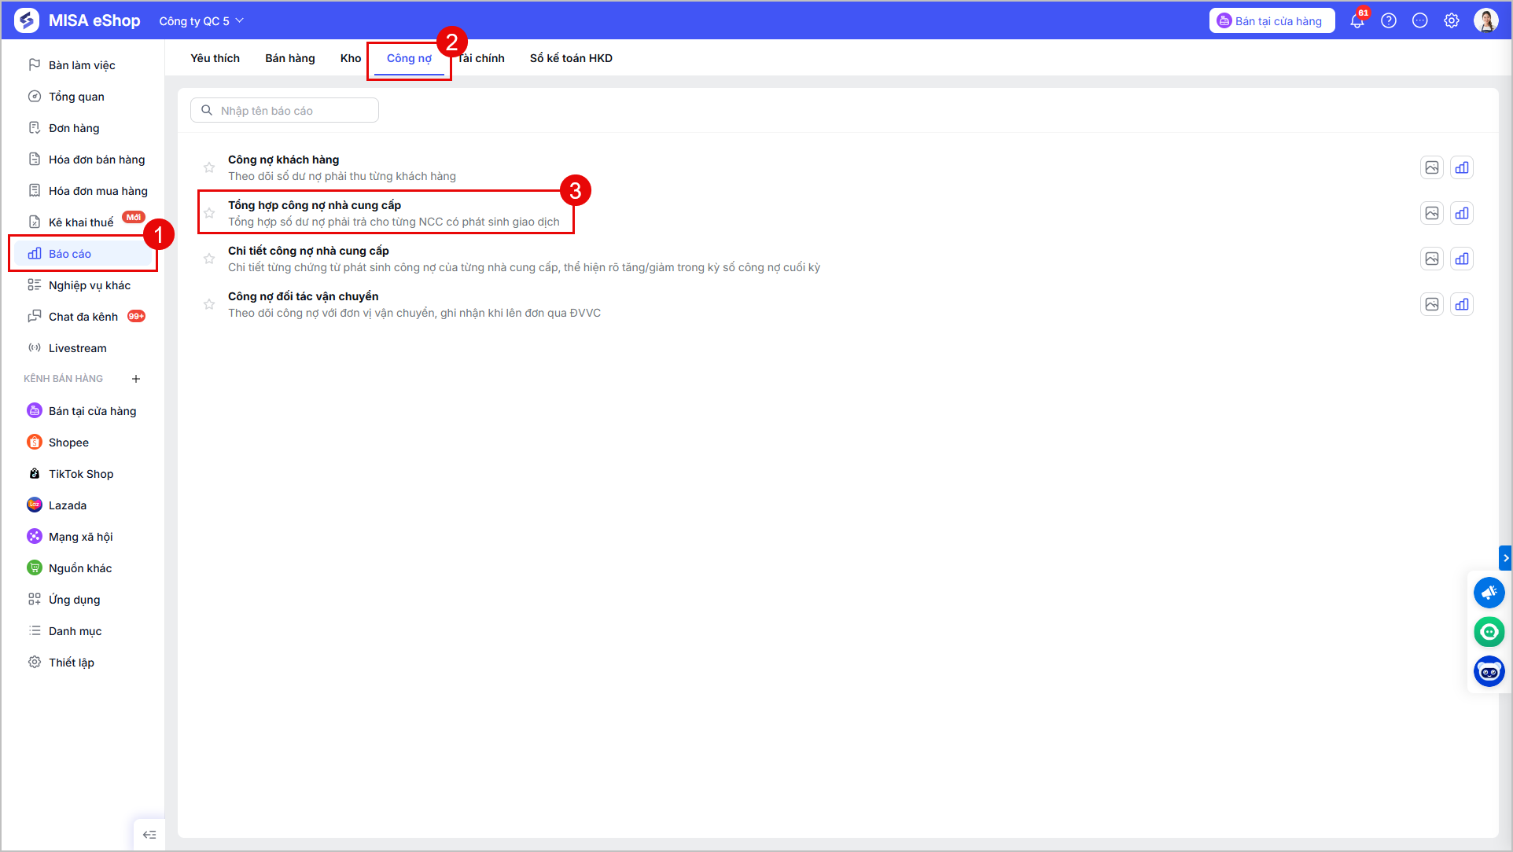
Task: Open the robot assistant icon
Action: click(x=1489, y=671)
